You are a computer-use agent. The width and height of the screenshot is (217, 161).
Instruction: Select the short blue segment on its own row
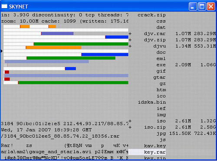pyautogui.click(x=71, y=68)
